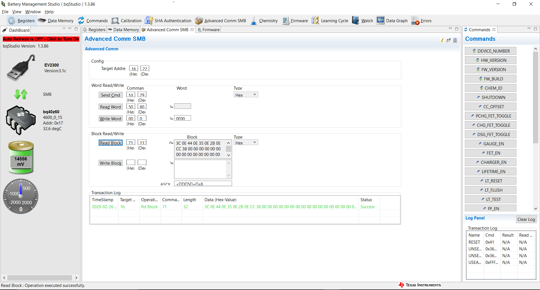
Task: Open the Window menu
Action: point(33,12)
